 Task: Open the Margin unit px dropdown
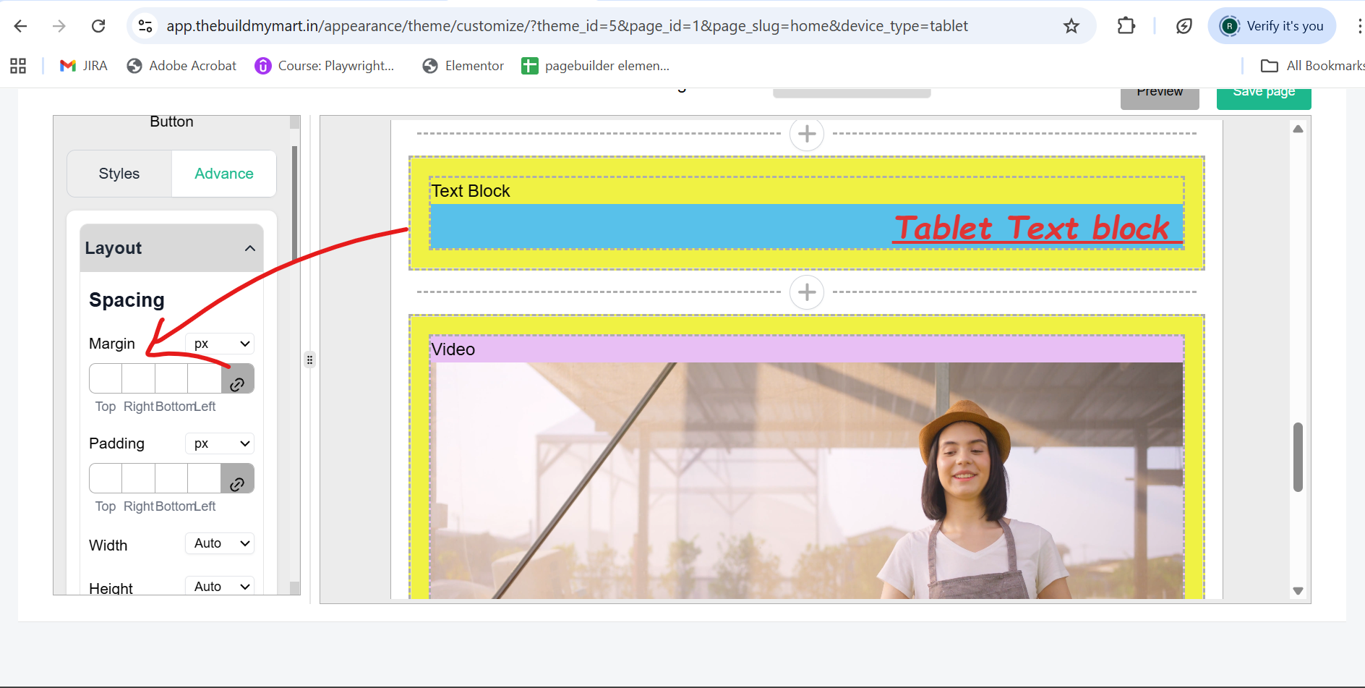(220, 344)
